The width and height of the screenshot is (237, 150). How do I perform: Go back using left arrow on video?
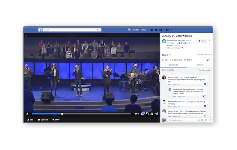[x=27, y=36]
